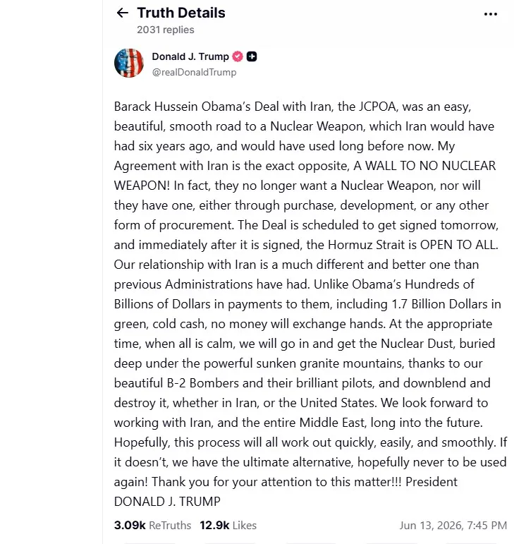View the 3.09k ReTruths list

click(152, 525)
